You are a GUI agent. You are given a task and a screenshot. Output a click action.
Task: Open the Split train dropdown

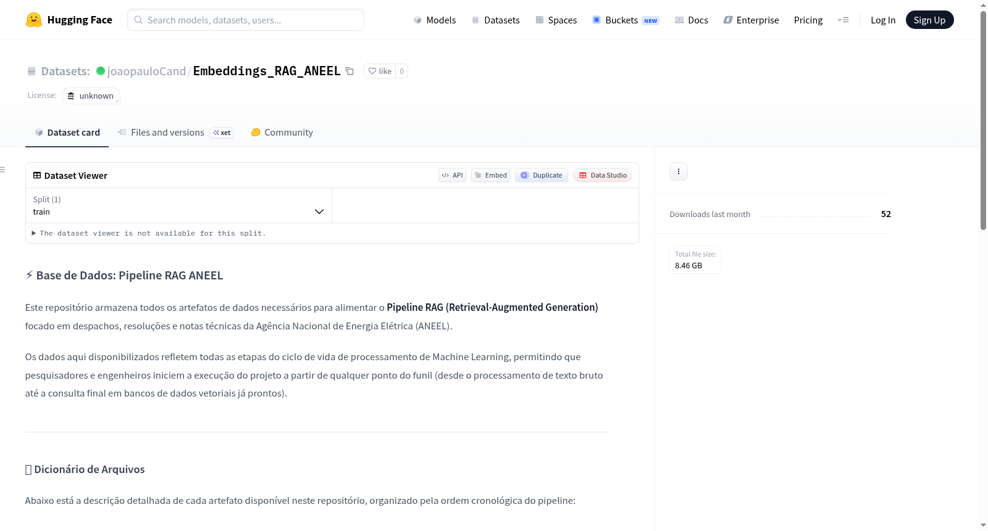[178, 205]
